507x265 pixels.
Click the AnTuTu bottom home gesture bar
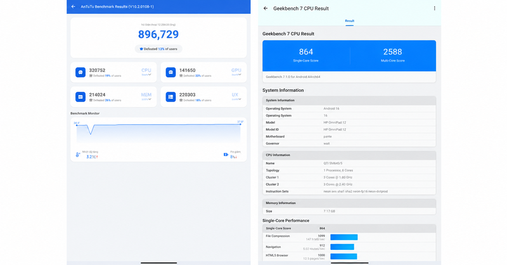[159, 262]
